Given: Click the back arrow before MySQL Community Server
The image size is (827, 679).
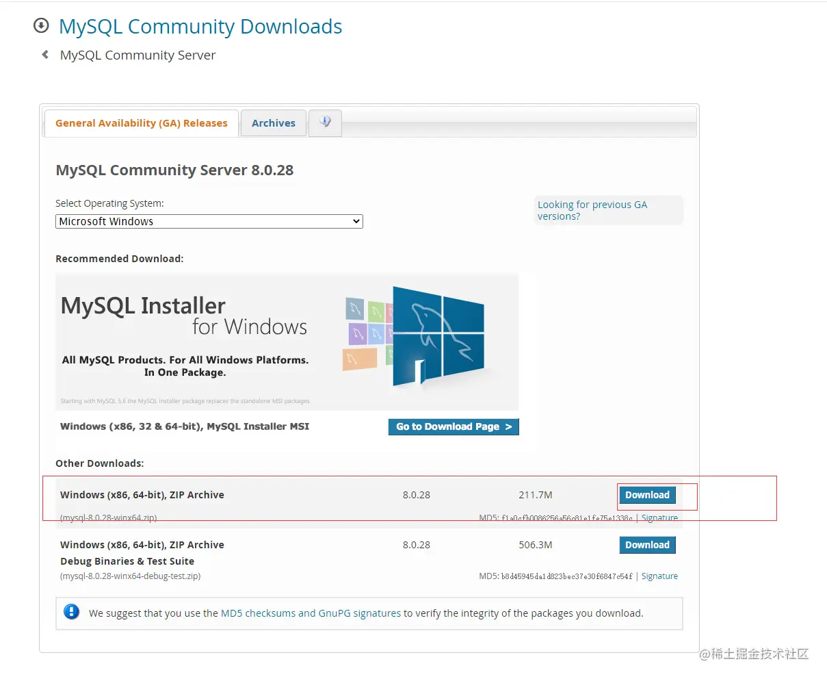Looking at the screenshot, I should [45, 55].
